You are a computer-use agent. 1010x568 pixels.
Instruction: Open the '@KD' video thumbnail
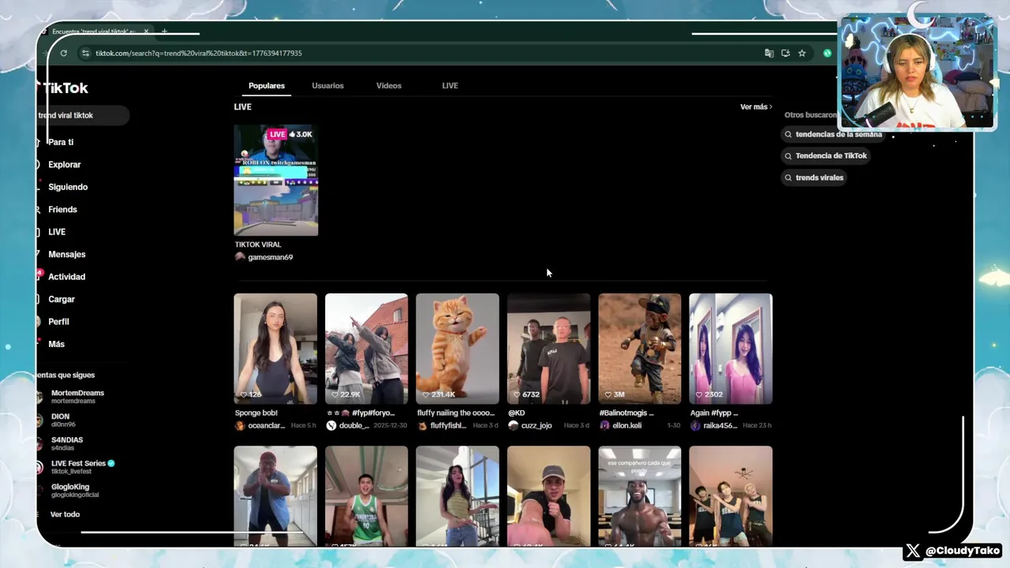(548, 349)
